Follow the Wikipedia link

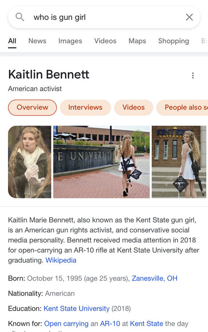61,260
